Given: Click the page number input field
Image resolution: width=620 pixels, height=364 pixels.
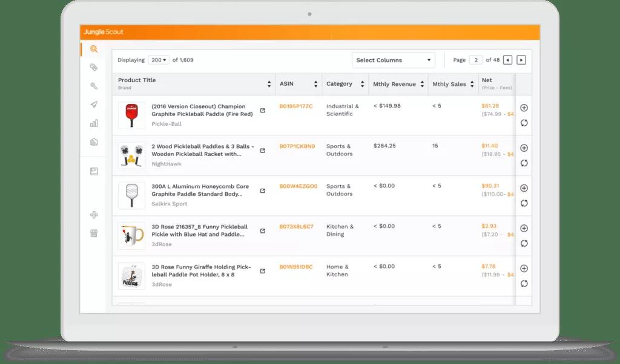Looking at the screenshot, I should (476, 60).
